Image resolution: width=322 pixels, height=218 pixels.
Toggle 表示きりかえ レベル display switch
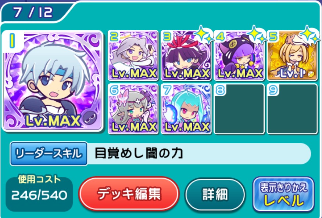click(x=284, y=194)
